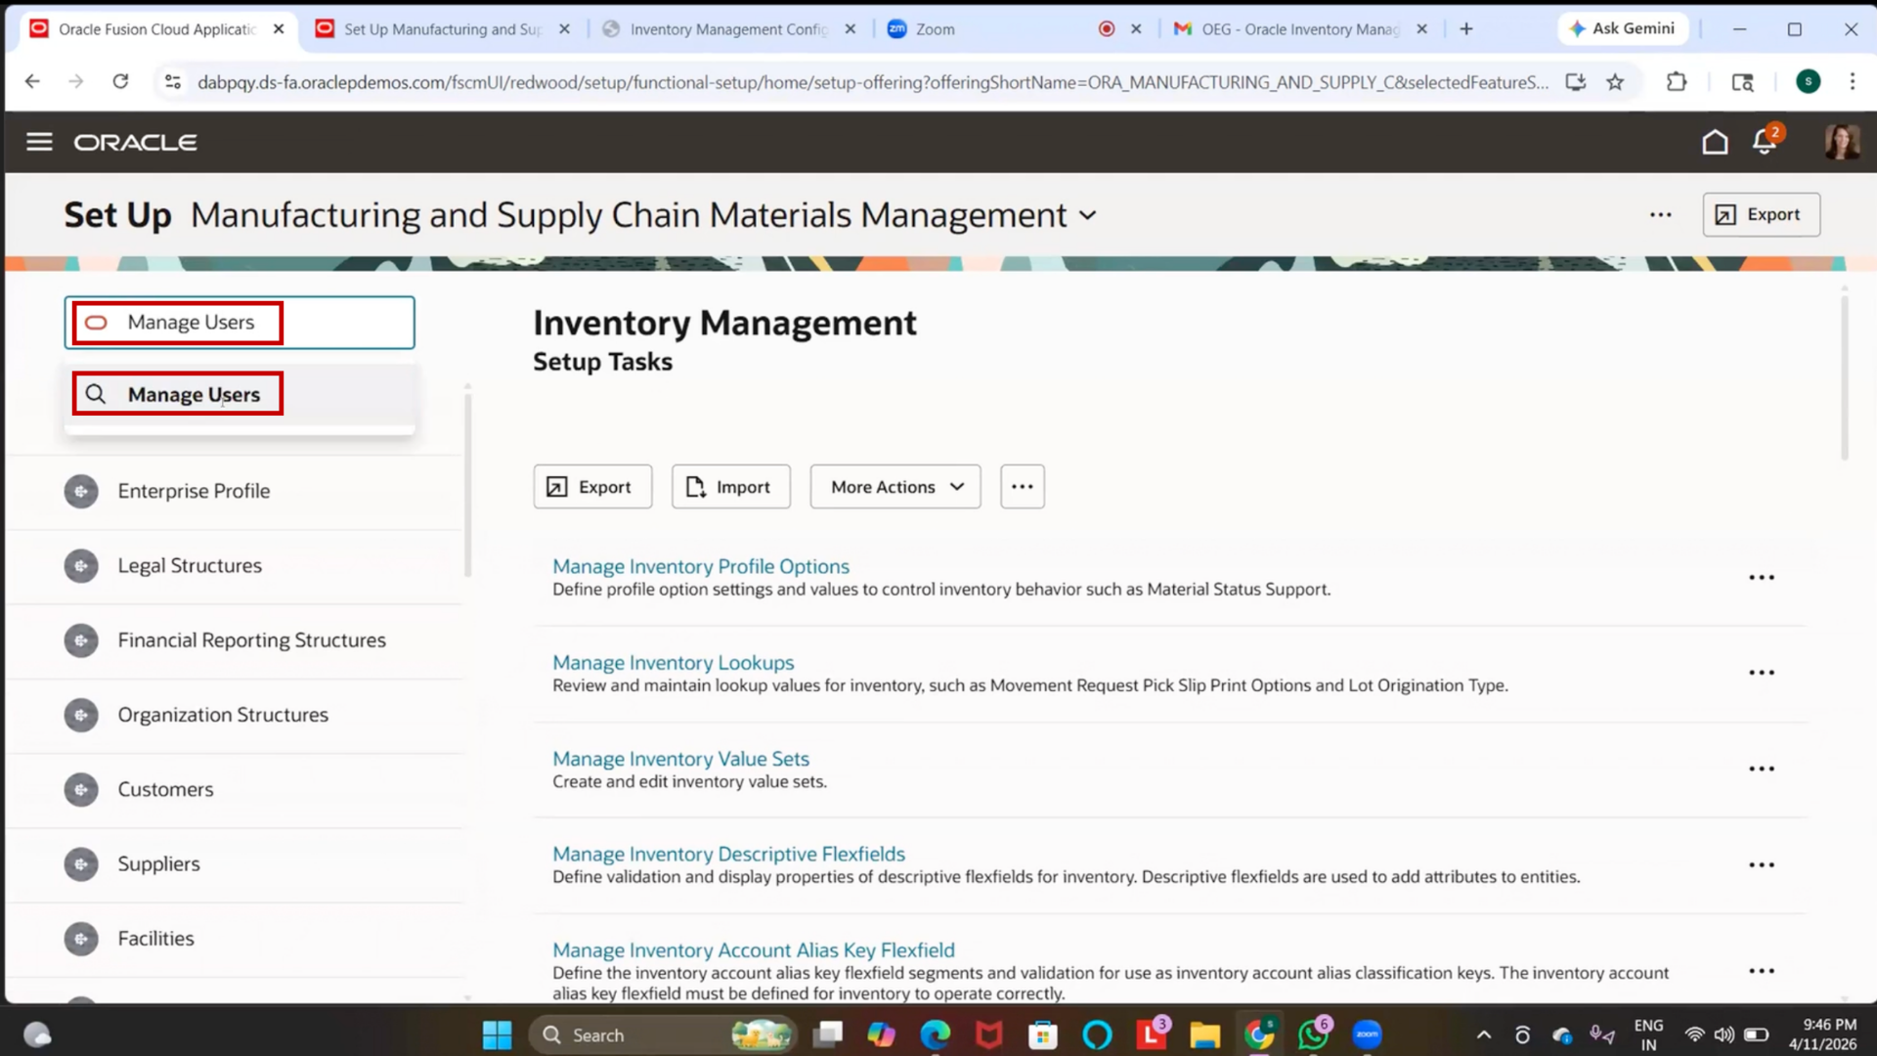Viewport: 1877px width, 1056px height.
Task: Switch to Oracle Fusion Cloud Applications tab
Action: (x=157, y=29)
